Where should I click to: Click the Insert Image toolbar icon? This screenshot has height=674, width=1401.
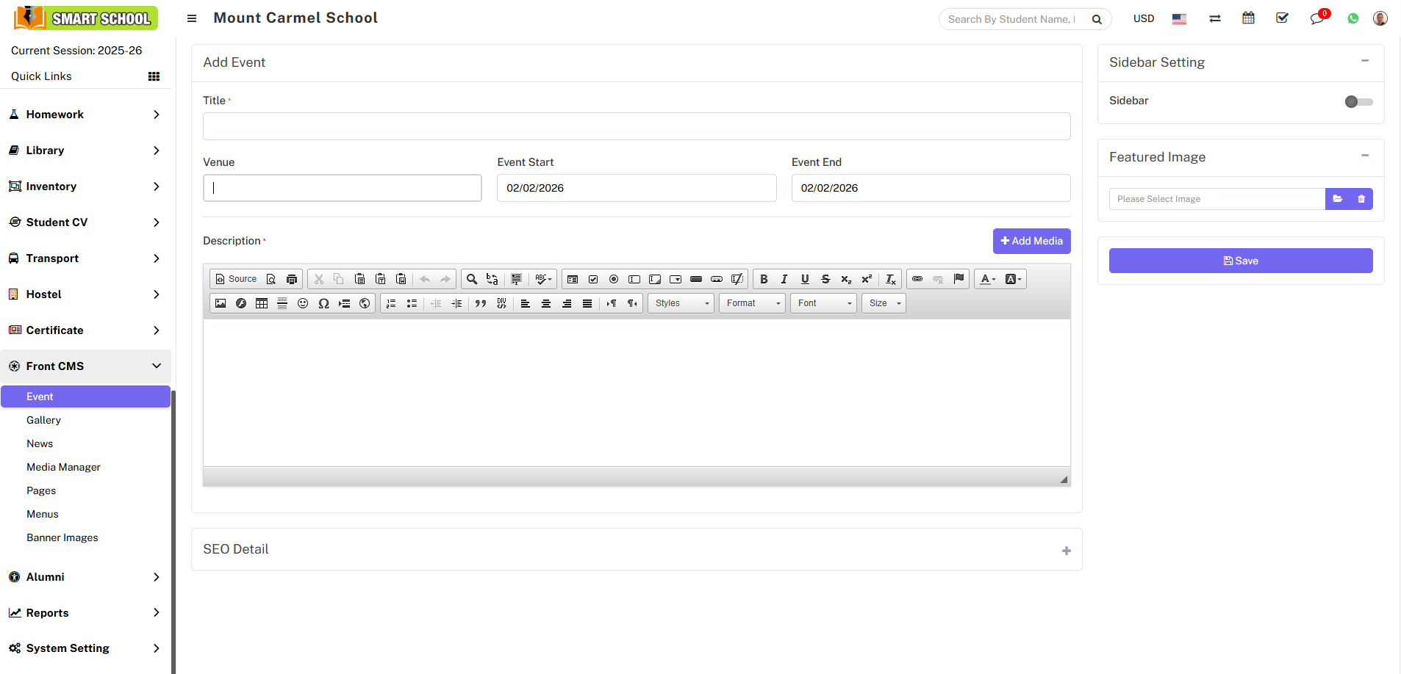coord(221,303)
